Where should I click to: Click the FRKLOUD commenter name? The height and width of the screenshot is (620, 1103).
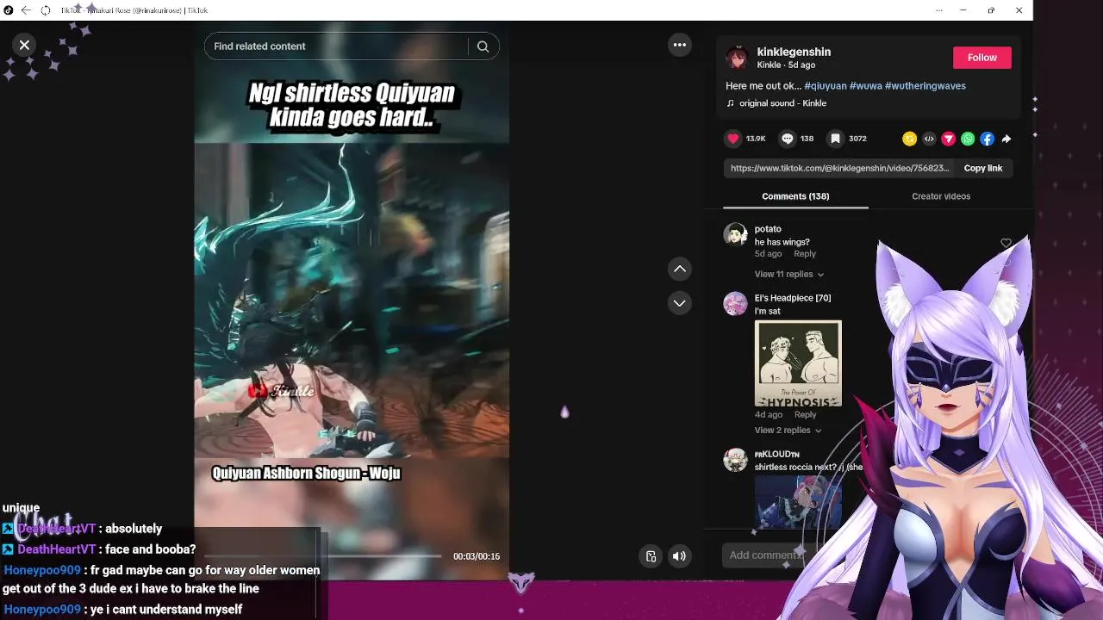click(x=777, y=454)
